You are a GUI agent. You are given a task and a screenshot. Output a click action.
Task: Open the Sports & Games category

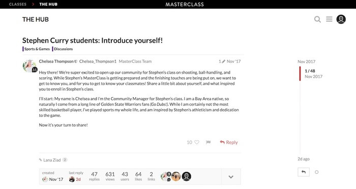37,49
